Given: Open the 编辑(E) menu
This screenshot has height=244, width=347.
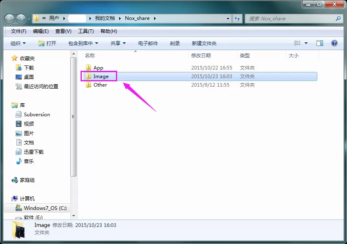Looking at the screenshot, I should [x=41, y=31].
